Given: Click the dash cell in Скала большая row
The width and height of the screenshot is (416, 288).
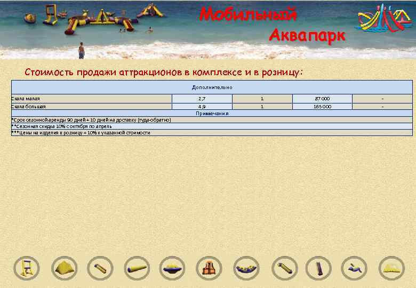Looking at the screenshot, I should click(x=382, y=107).
